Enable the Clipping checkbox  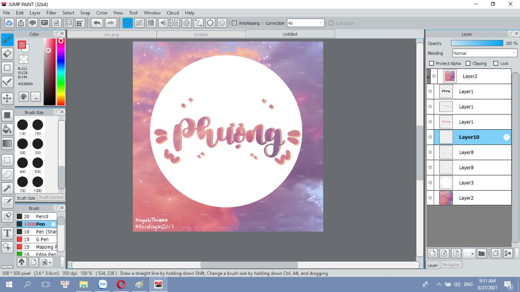click(468, 63)
